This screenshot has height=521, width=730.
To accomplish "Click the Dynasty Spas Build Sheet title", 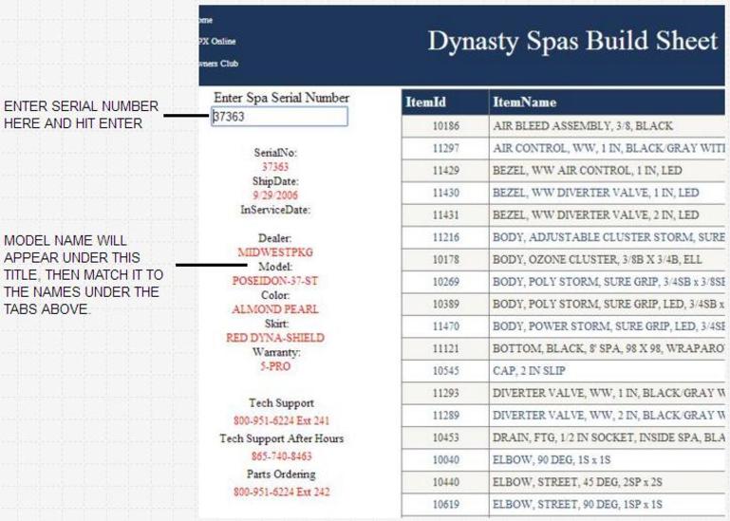I will coord(572,41).
